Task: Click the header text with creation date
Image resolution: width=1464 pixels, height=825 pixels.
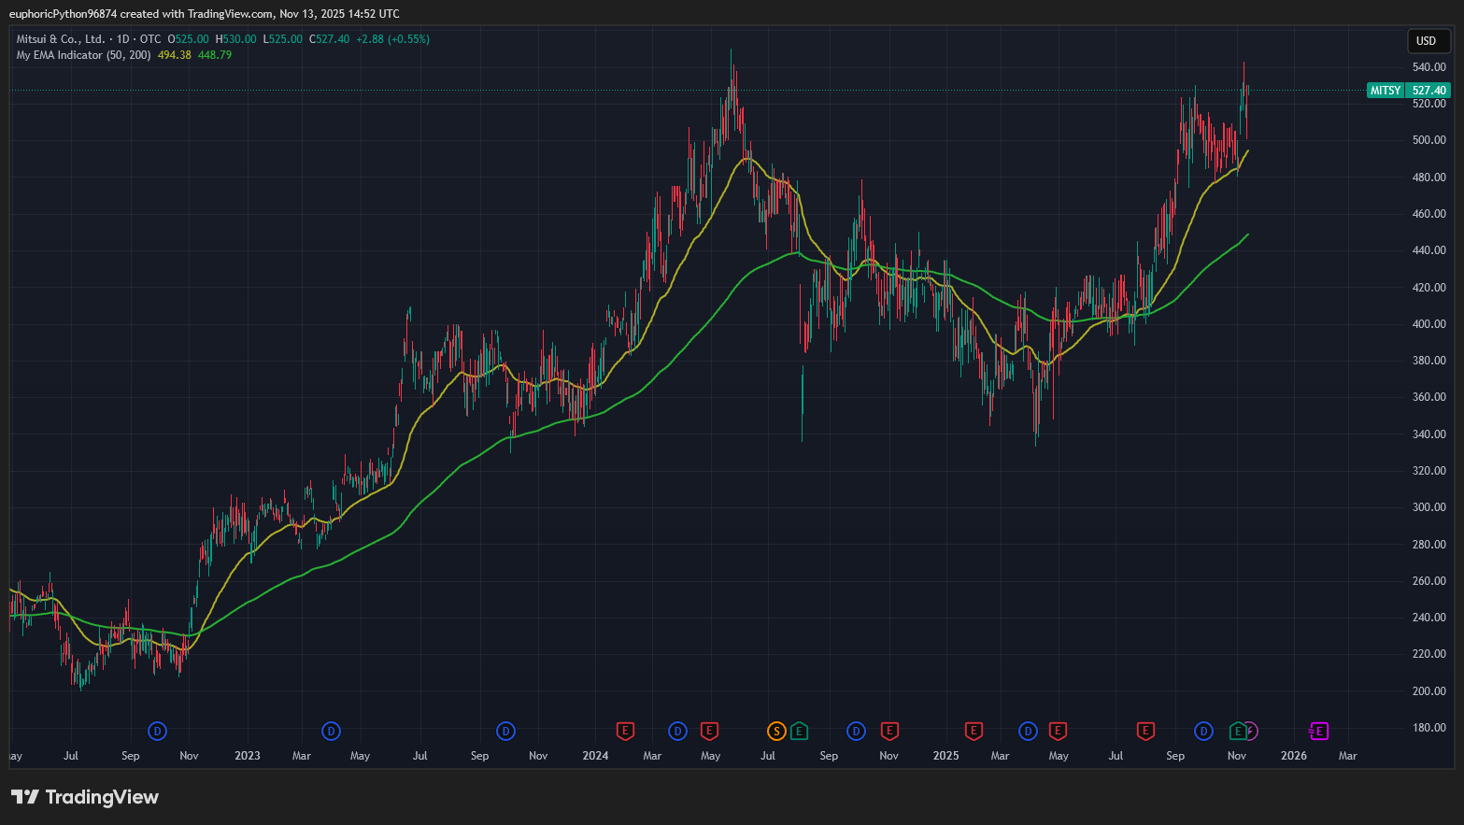Action: (x=205, y=13)
